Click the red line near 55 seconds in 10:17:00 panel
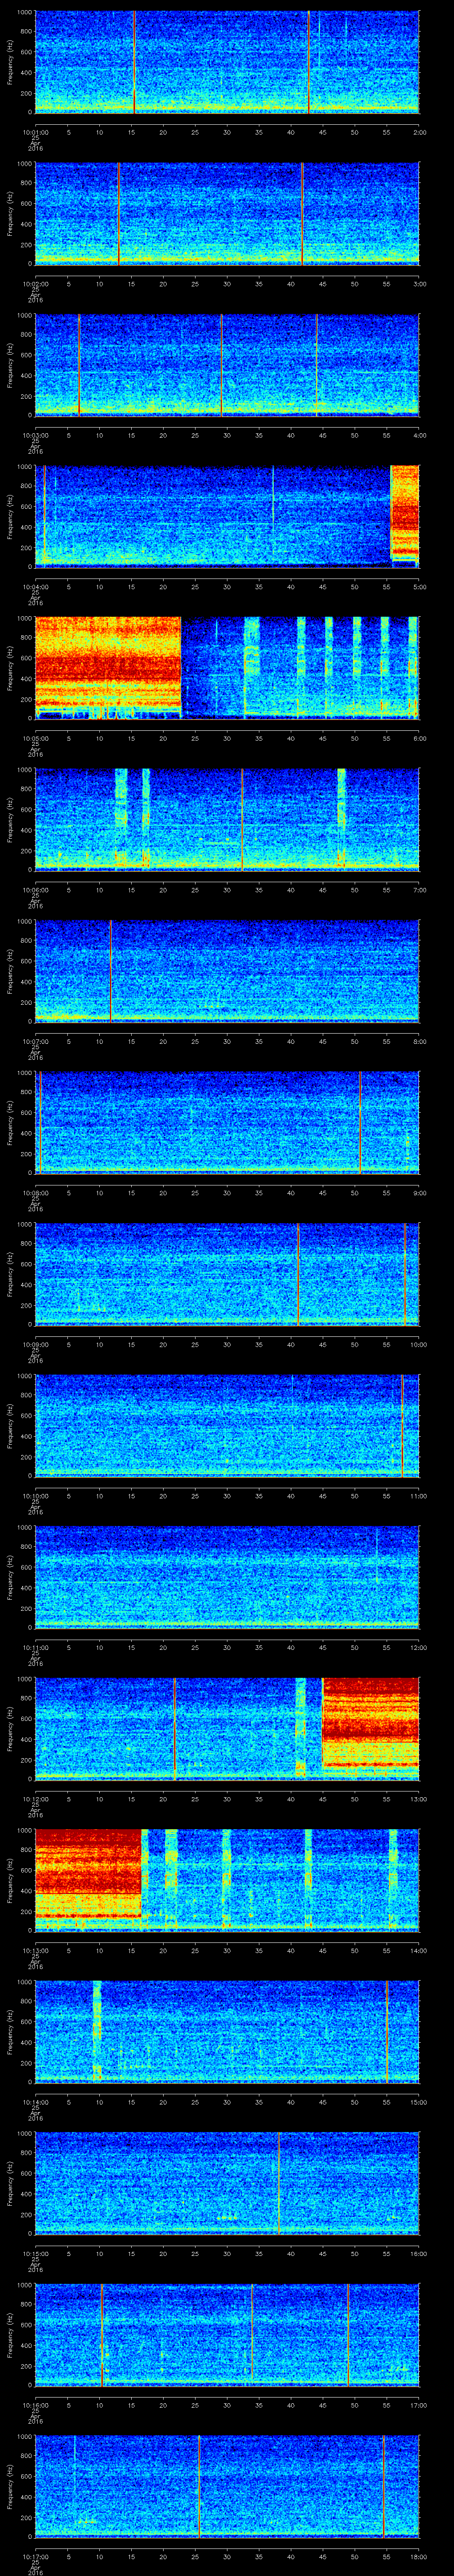 [x=383, y=2486]
